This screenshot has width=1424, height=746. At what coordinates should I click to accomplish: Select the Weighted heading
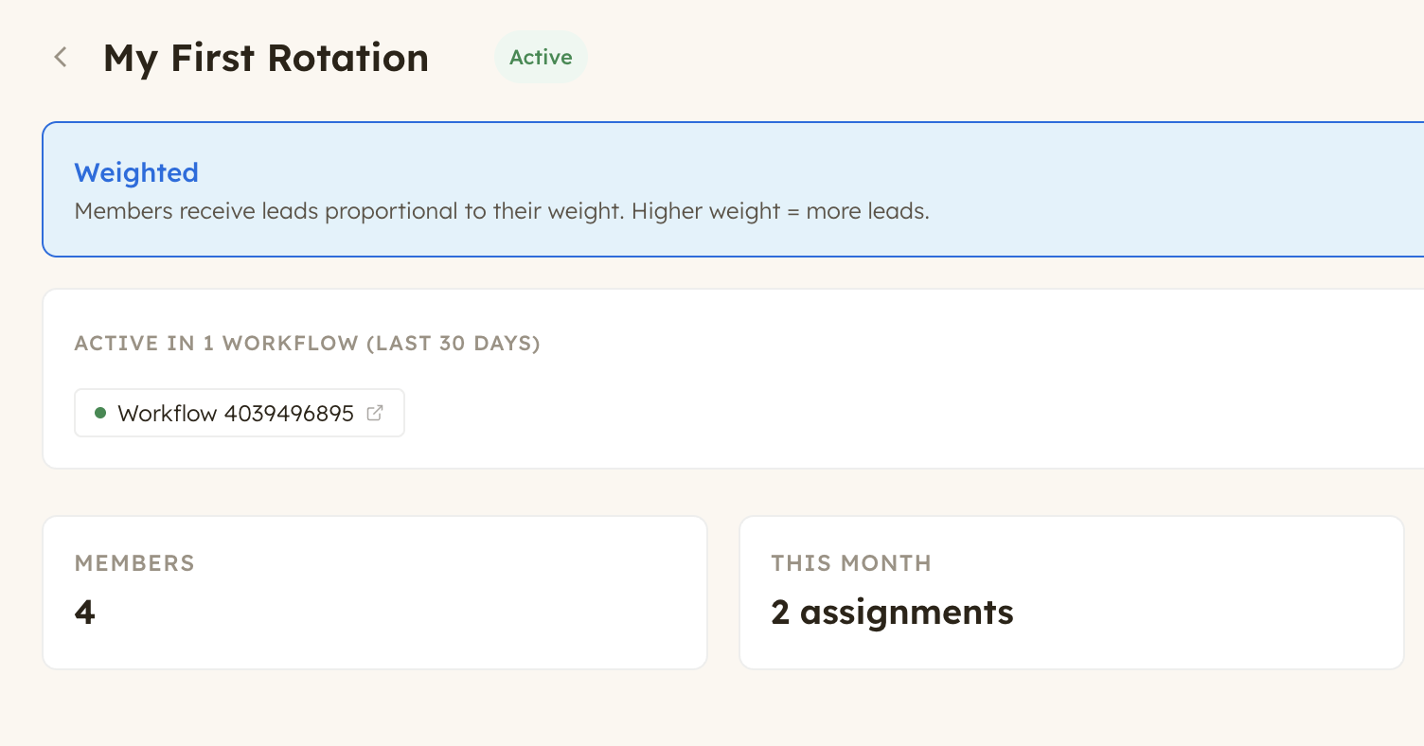pos(136,172)
